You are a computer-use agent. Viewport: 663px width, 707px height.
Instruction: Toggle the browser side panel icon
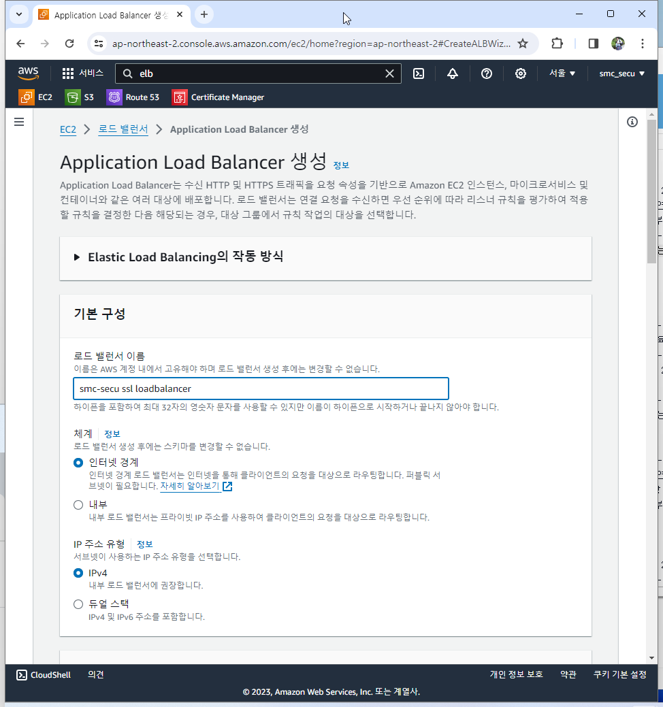(x=593, y=44)
